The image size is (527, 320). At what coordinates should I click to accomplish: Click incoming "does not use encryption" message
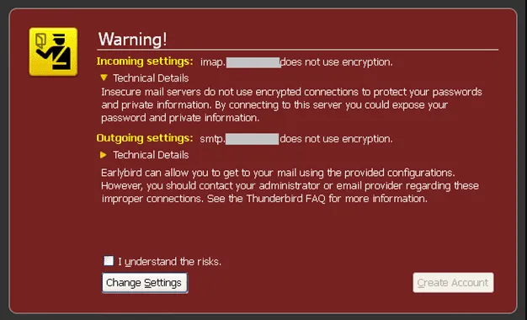337,62
